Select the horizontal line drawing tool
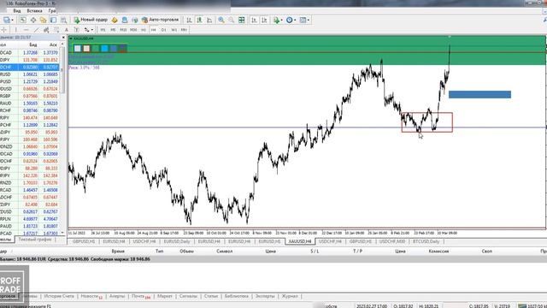 [26, 30]
